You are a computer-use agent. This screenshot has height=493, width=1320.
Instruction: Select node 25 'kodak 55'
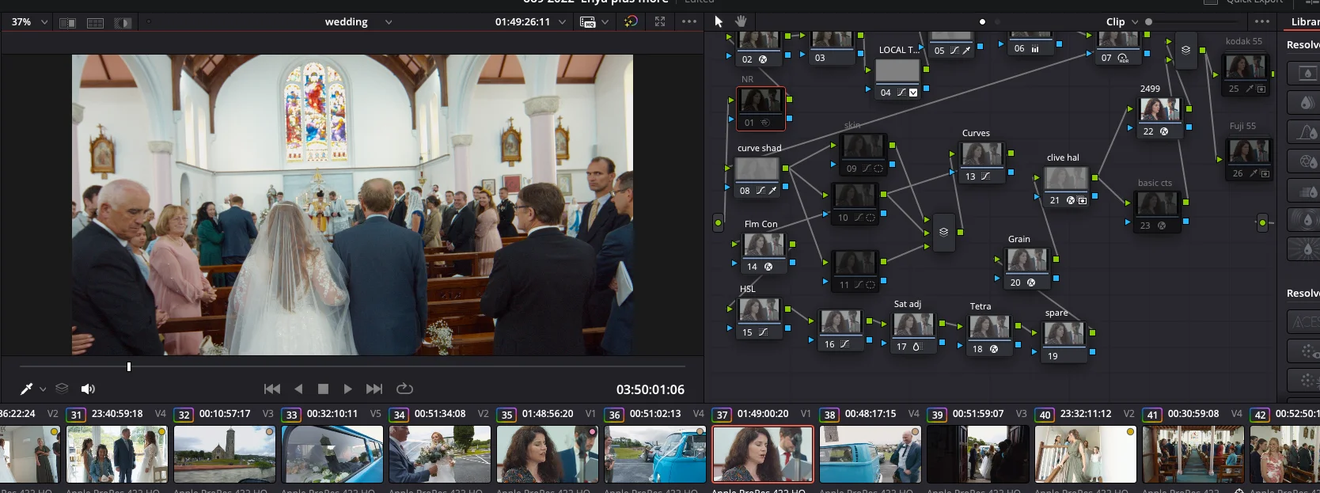pos(1246,75)
